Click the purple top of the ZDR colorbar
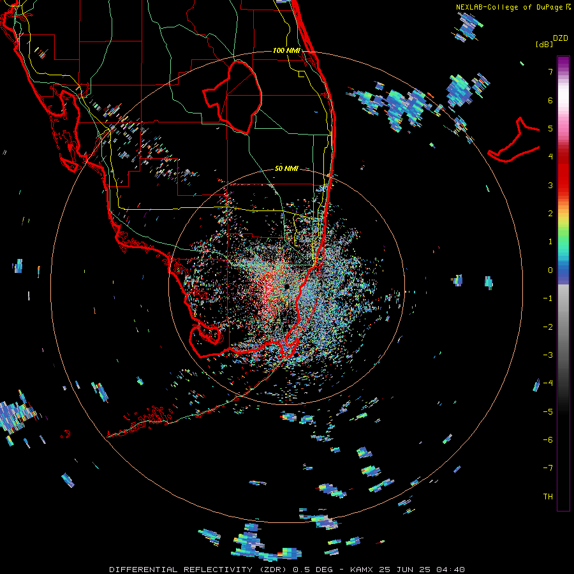Screen dimensions: 574x574 coord(563,63)
